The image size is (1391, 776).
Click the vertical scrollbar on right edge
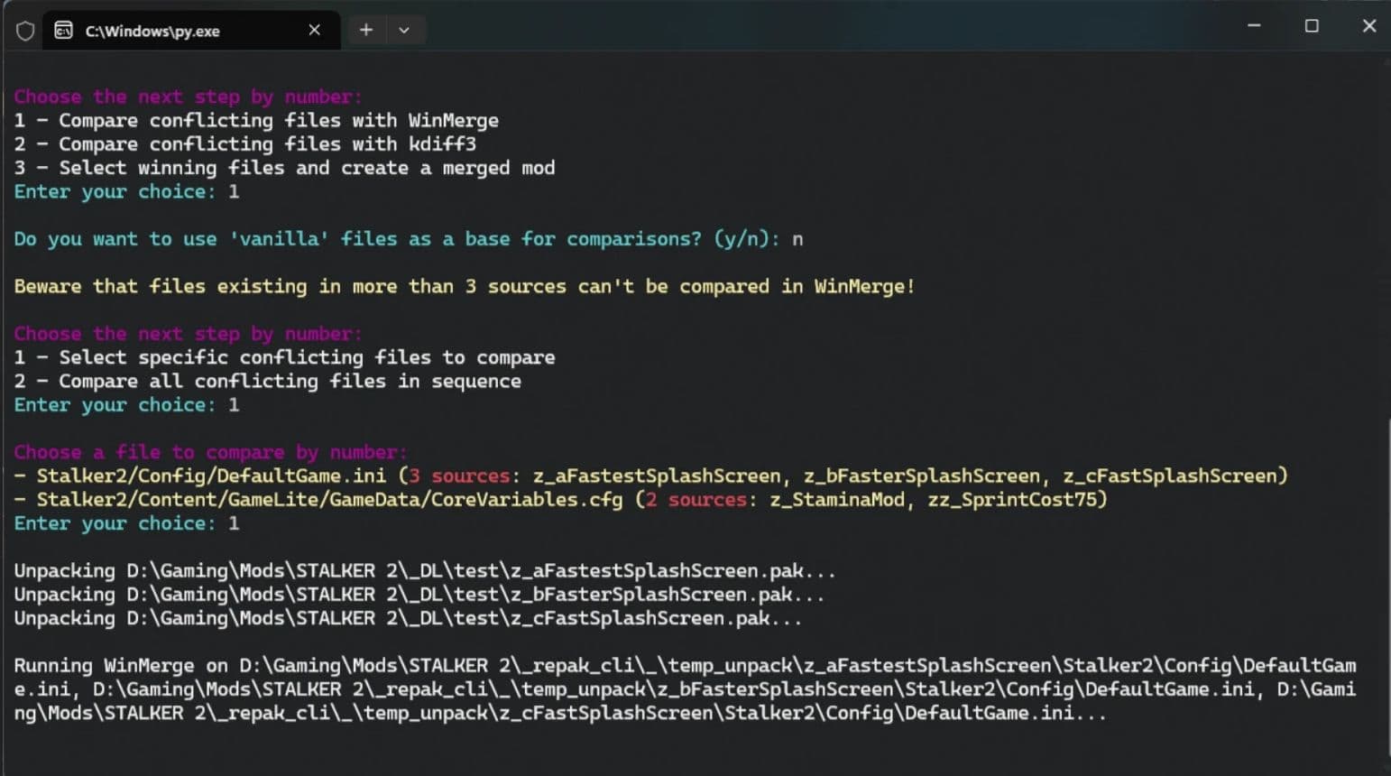pos(1386,406)
